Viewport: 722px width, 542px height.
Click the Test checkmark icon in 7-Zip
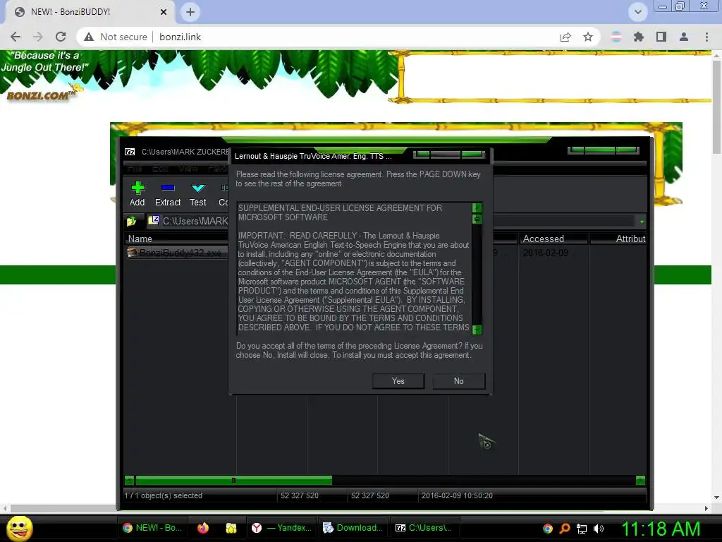(198, 188)
